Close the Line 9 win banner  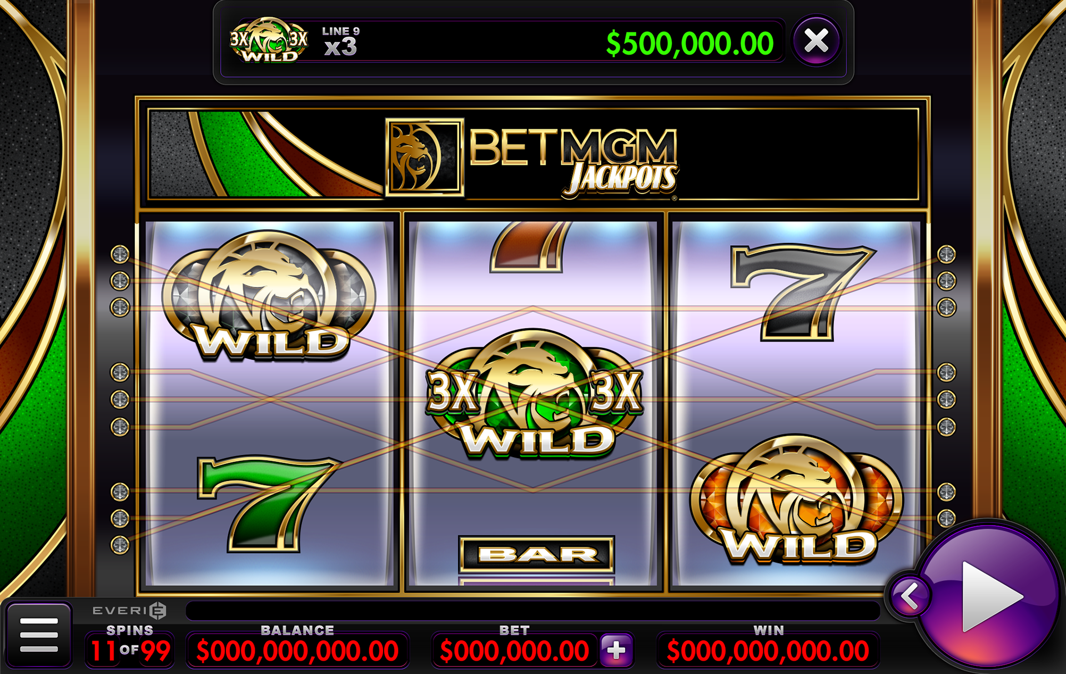pyautogui.click(x=816, y=41)
